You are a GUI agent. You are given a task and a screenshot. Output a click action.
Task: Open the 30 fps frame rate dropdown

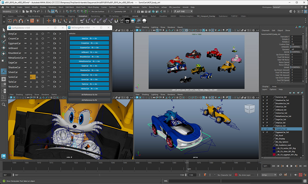269,175
